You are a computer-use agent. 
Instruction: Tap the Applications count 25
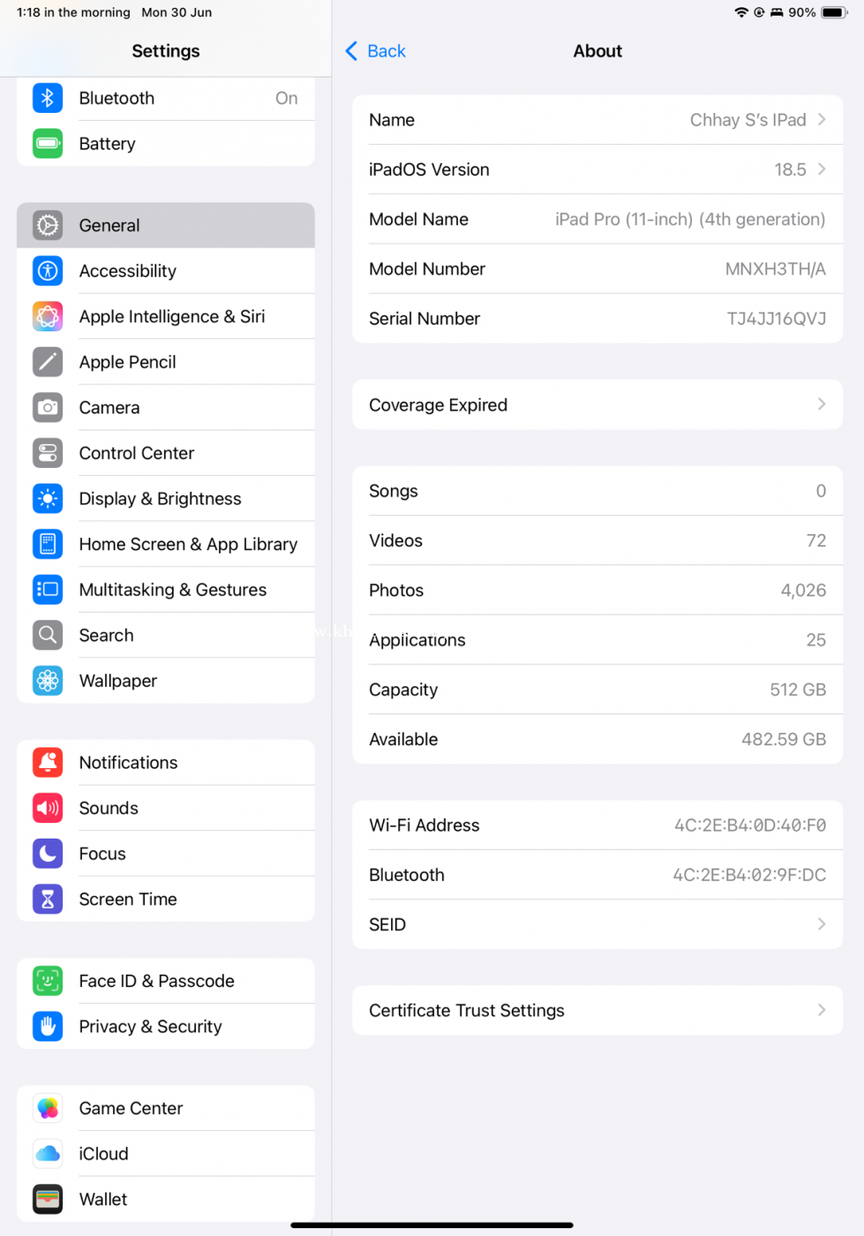pyautogui.click(x=816, y=640)
